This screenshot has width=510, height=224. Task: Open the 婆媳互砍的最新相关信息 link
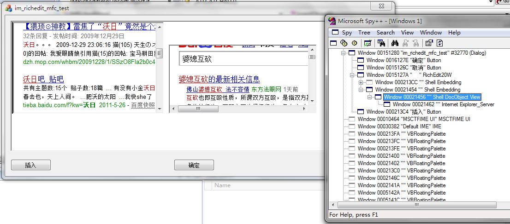point(219,79)
